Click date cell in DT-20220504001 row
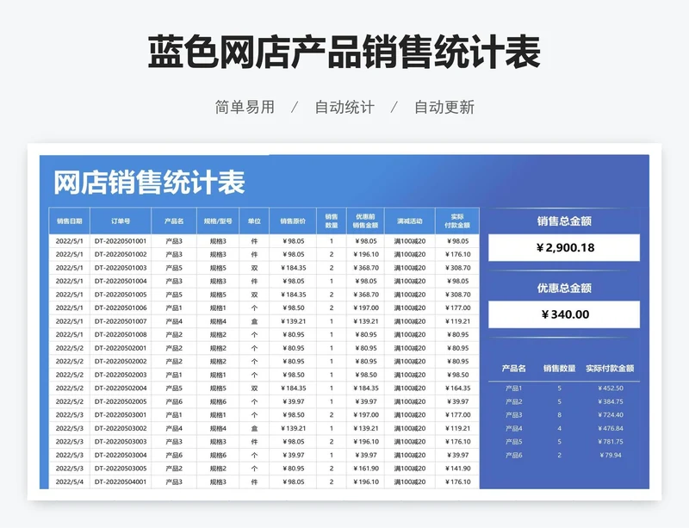The width and height of the screenshot is (689, 528). point(70,481)
